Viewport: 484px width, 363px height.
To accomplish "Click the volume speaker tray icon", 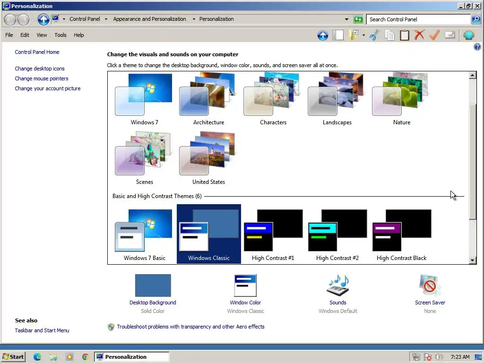I will point(439,357).
